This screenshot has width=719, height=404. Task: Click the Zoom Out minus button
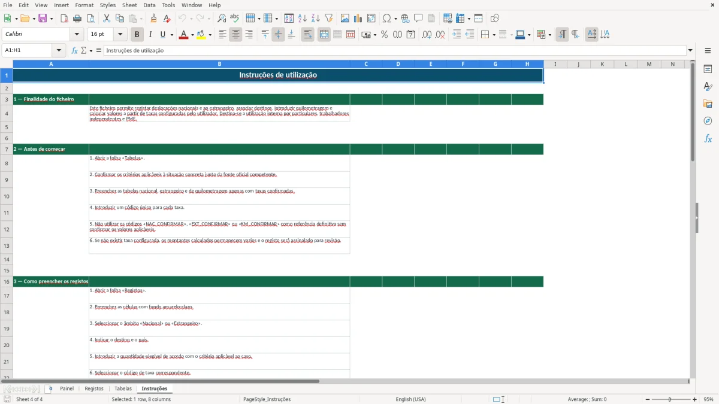pos(647,399)
